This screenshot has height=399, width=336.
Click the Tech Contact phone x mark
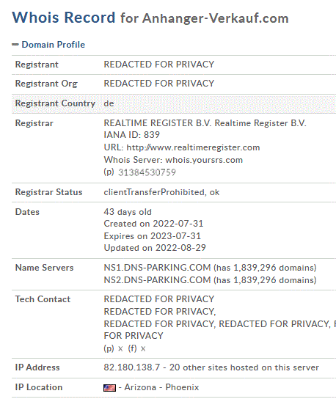tap(120, 348)
